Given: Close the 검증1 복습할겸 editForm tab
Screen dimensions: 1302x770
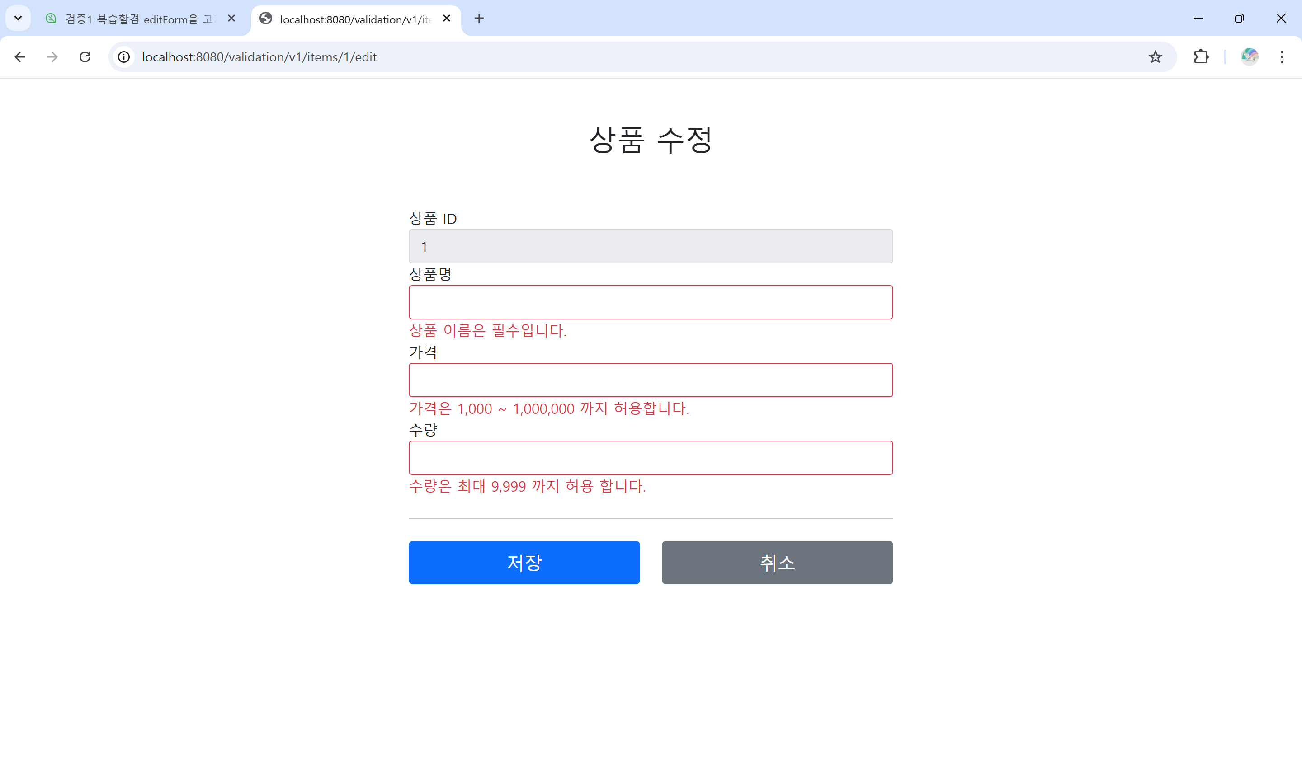Looking at the screenshot, I should pos(231,19).
